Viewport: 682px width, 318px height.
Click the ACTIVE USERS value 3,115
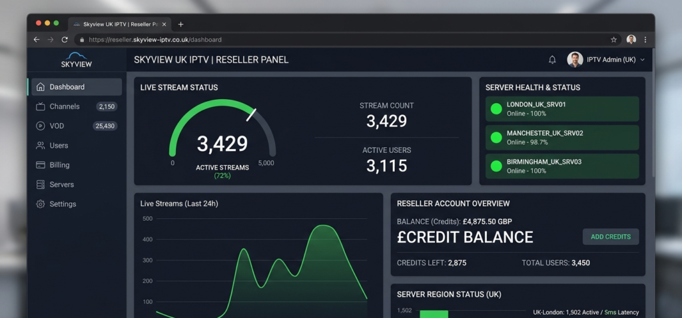point(386,166)
